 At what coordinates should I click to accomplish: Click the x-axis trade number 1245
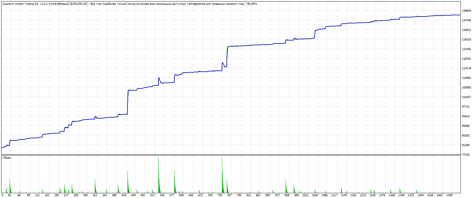(x=373, y=195)
